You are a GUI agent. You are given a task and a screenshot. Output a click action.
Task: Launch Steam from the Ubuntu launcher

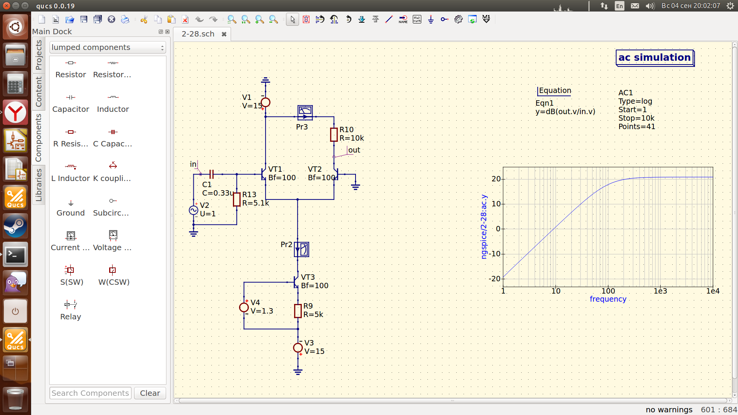point(15,226)
